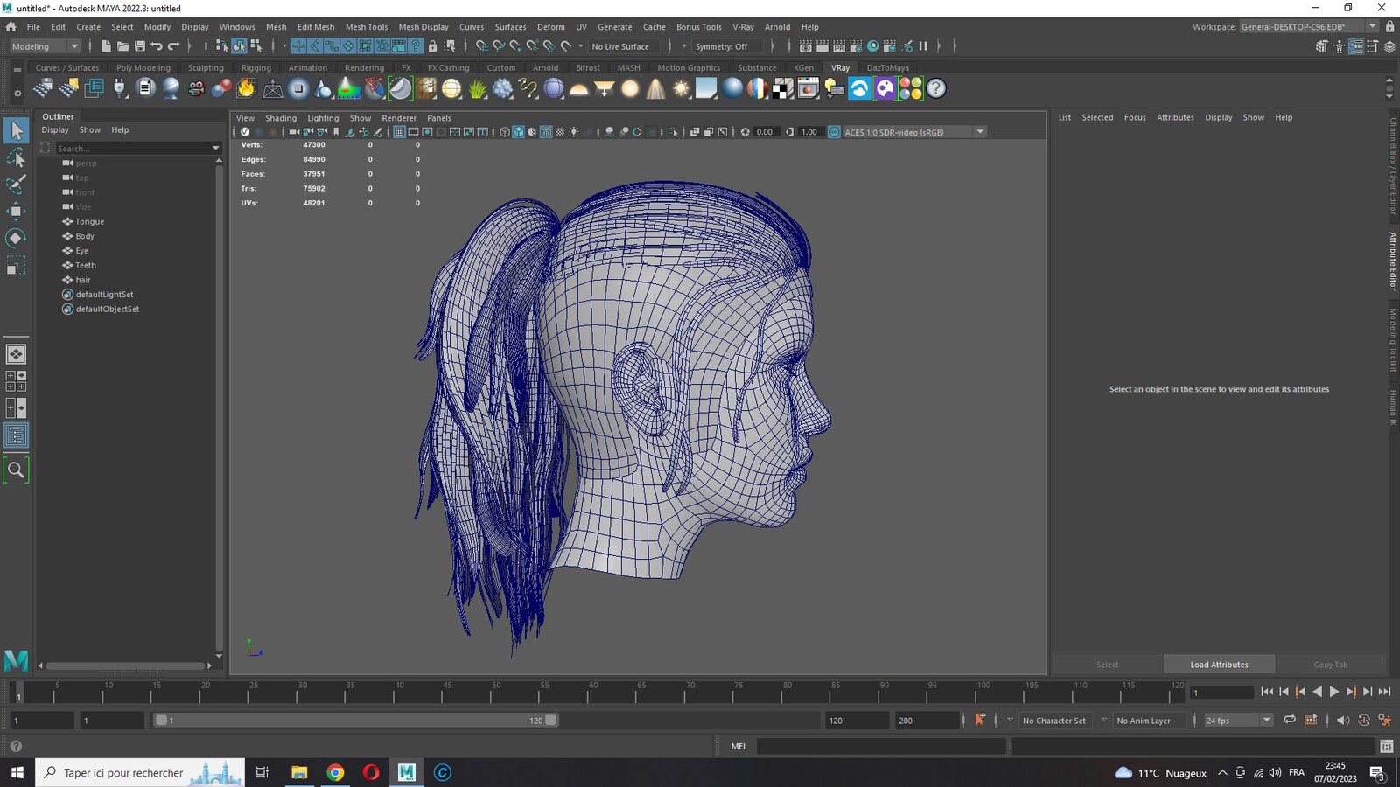Play the timeline forward
Image resolution: width=1400 pixels, height=787 pixels.
[x=1333, y=692]
